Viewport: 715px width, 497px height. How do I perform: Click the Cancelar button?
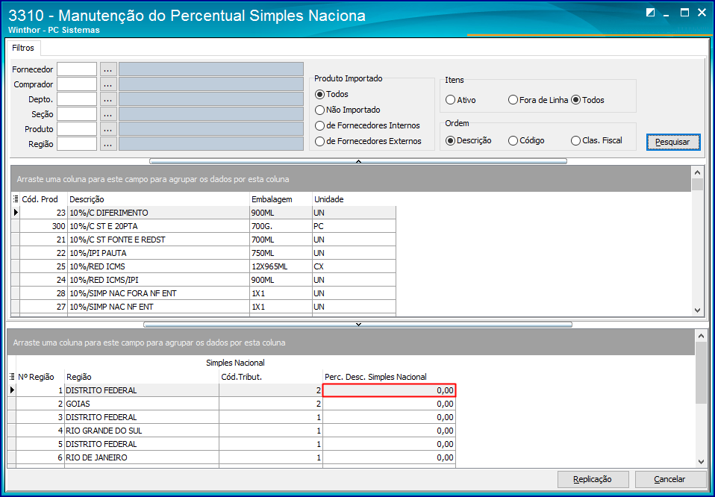pos(669,479)
